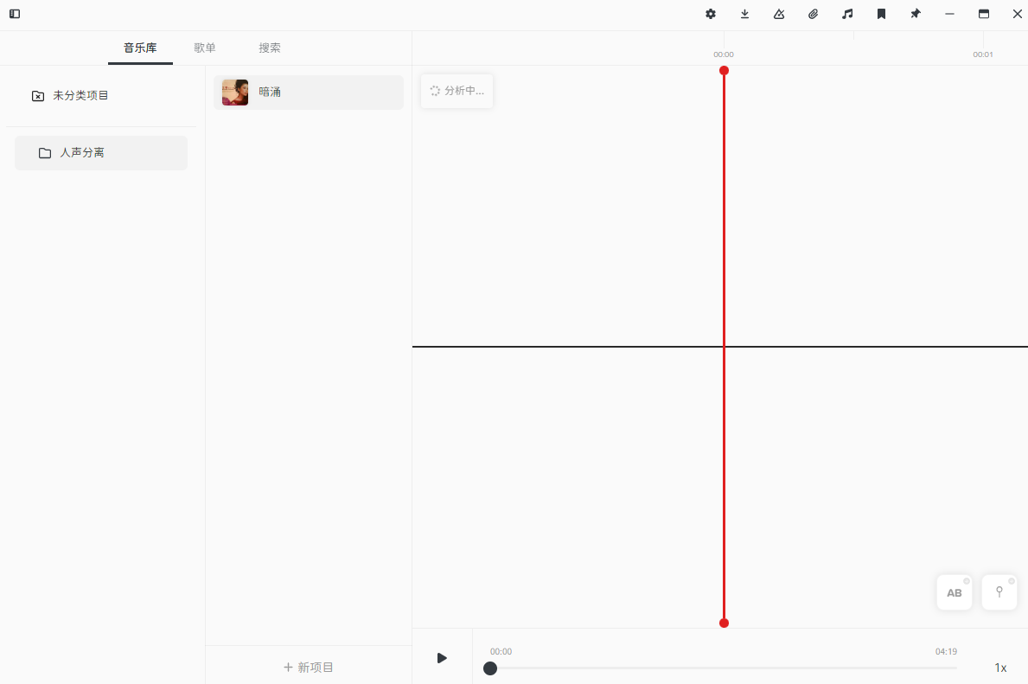This screenshot has width=1028, height=684.
Task: Open the 1x playback speed selector
Action: [x=1000, y=668]
